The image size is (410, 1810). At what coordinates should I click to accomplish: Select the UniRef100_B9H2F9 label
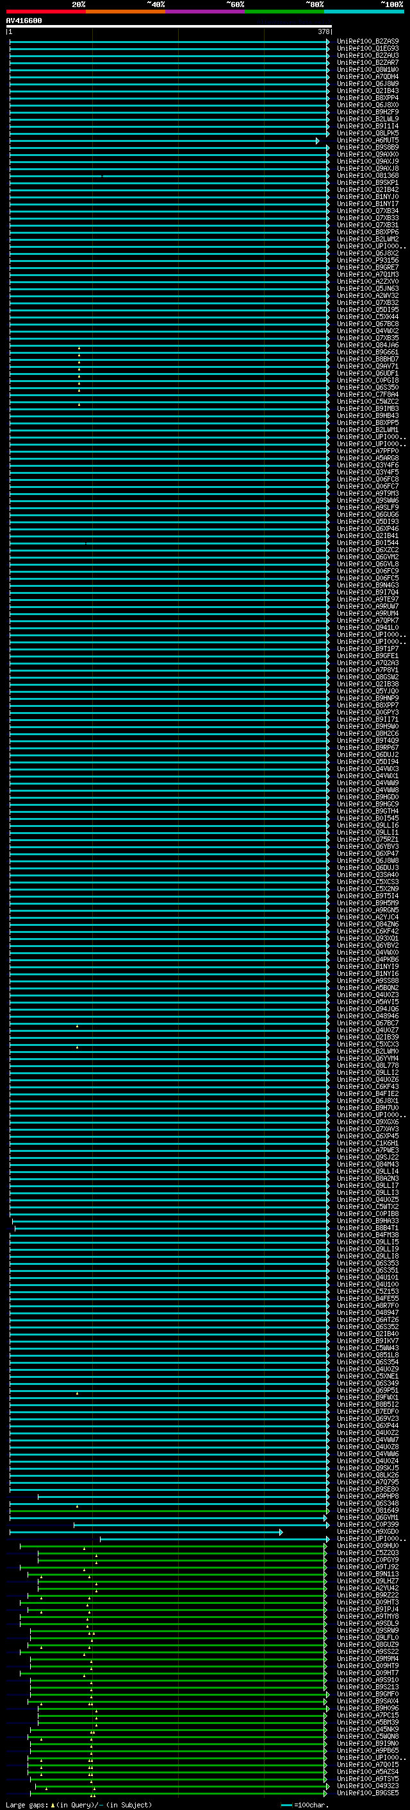click(x=368, y=112)
